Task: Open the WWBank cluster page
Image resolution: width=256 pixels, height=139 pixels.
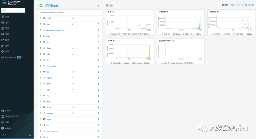Action: click(x=52, y=5)
